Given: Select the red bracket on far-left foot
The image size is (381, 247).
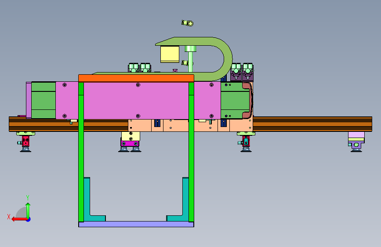Looking at the screenshot, I should [x=25, y=141].
